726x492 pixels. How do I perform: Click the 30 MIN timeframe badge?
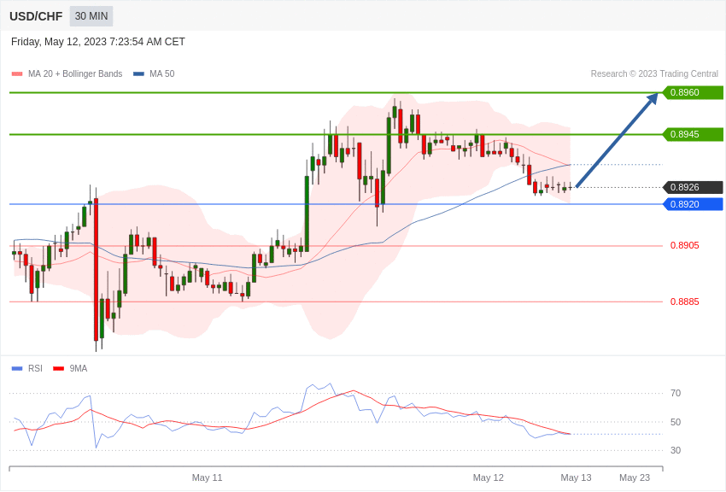coord(91,16)
